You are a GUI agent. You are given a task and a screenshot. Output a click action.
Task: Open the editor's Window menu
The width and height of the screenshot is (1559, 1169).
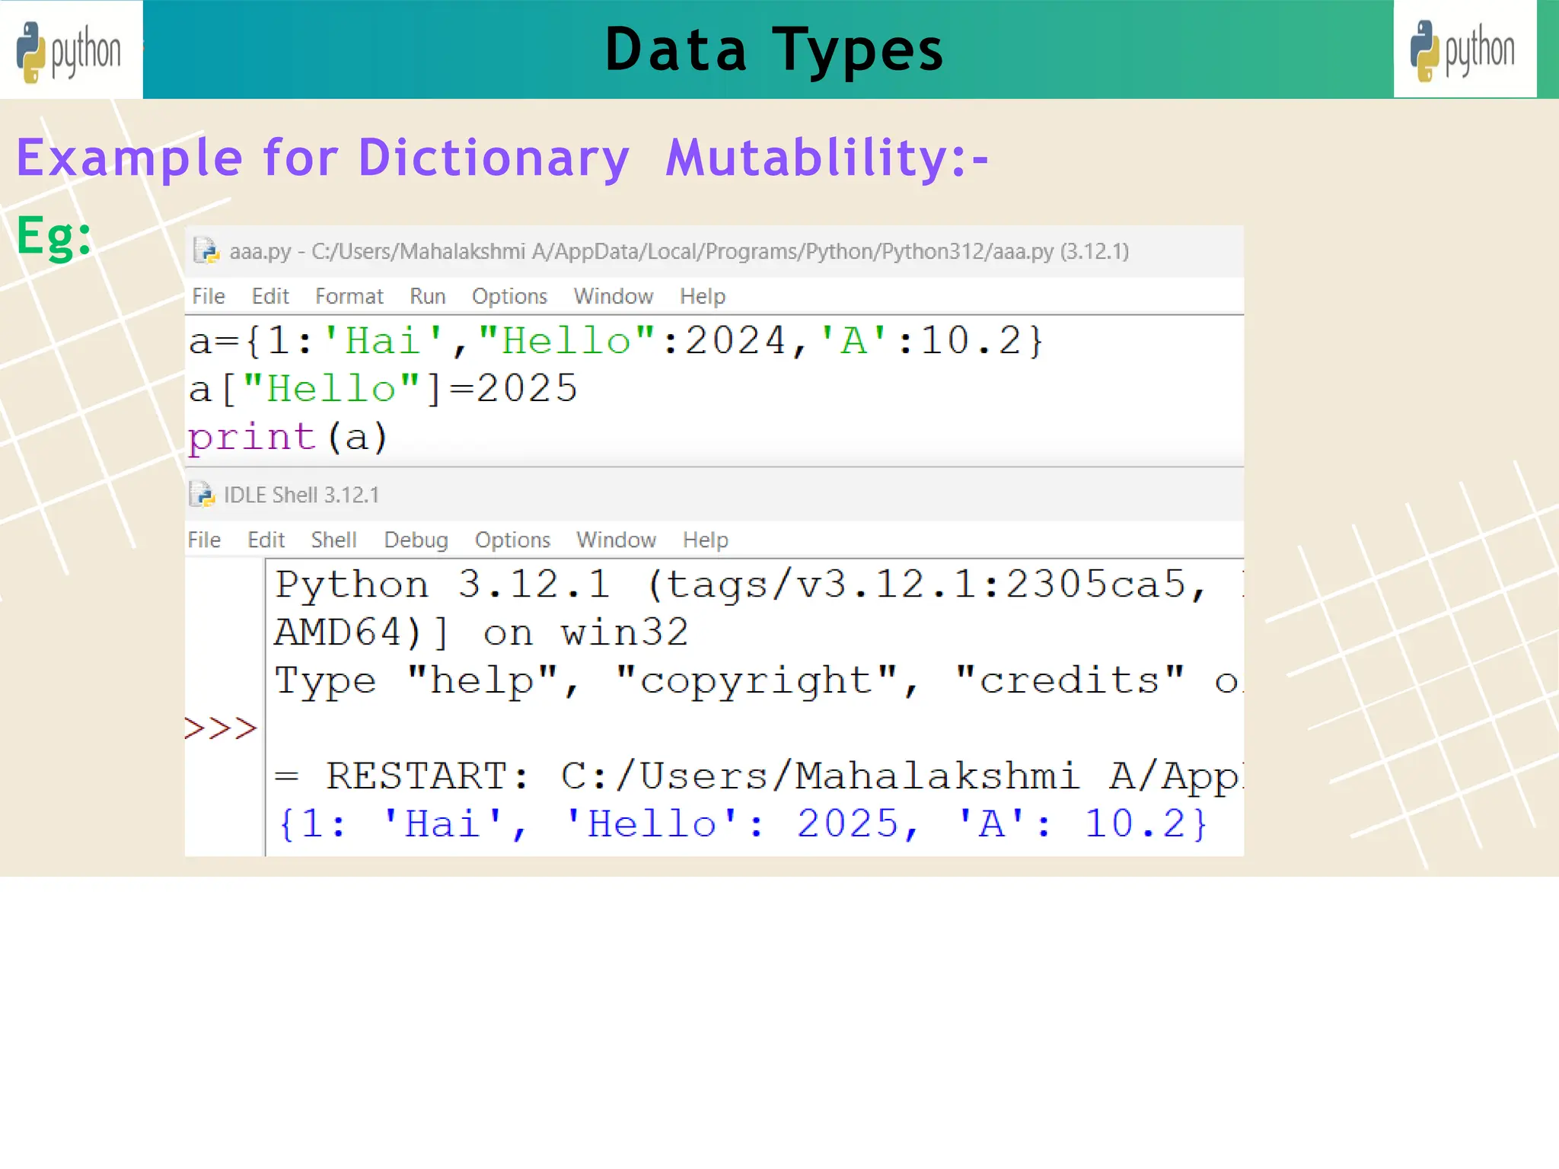[613, 296]
